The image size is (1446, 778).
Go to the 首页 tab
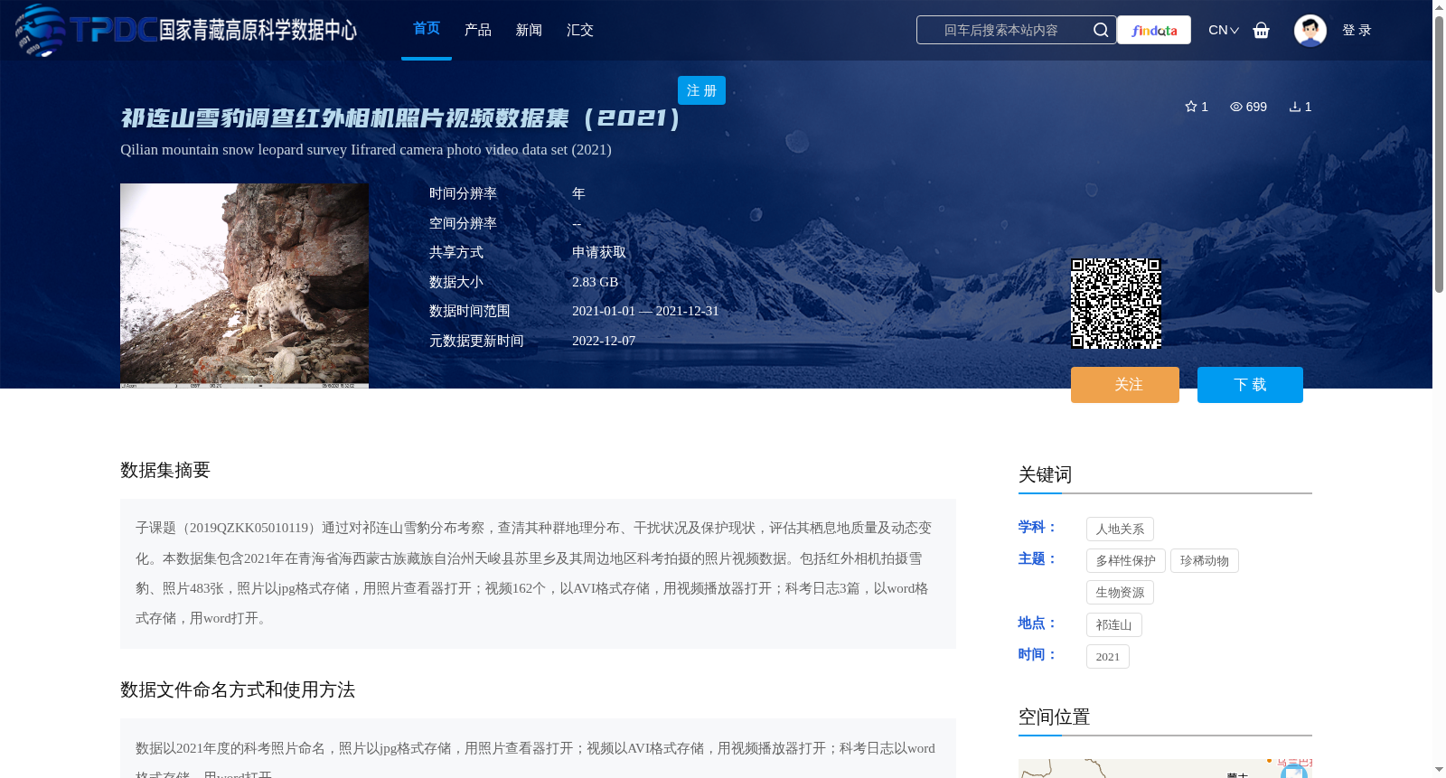click(x=427, y=29)
